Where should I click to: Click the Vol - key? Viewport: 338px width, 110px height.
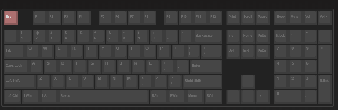(310, 18)
